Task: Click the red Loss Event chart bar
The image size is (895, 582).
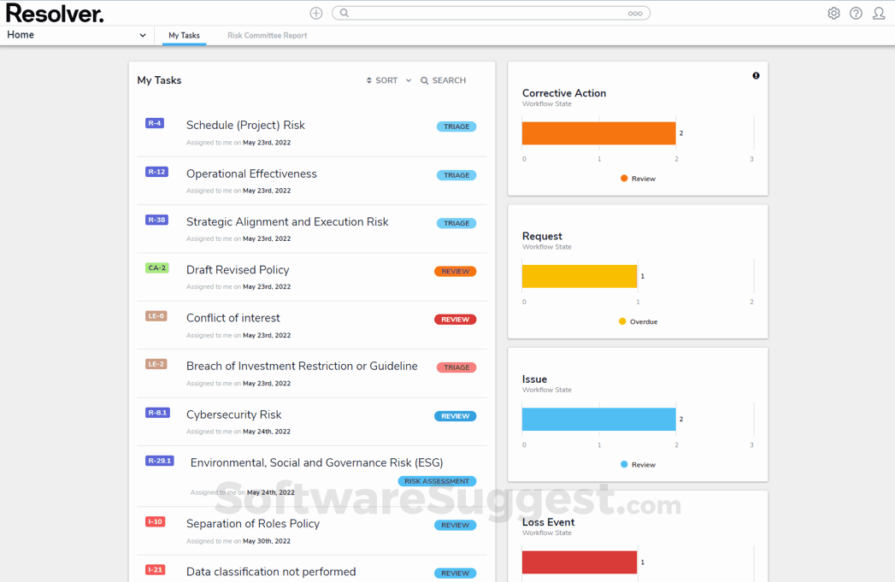Action: pos(580,562)
